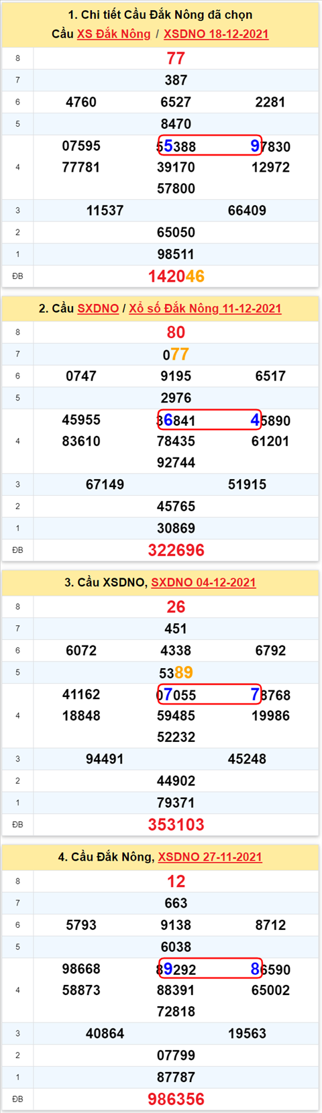Click the prize-3 number 94491
The height and width of the screenshot is (1113, 322).
pyautogui.click(x=105, y=759)
